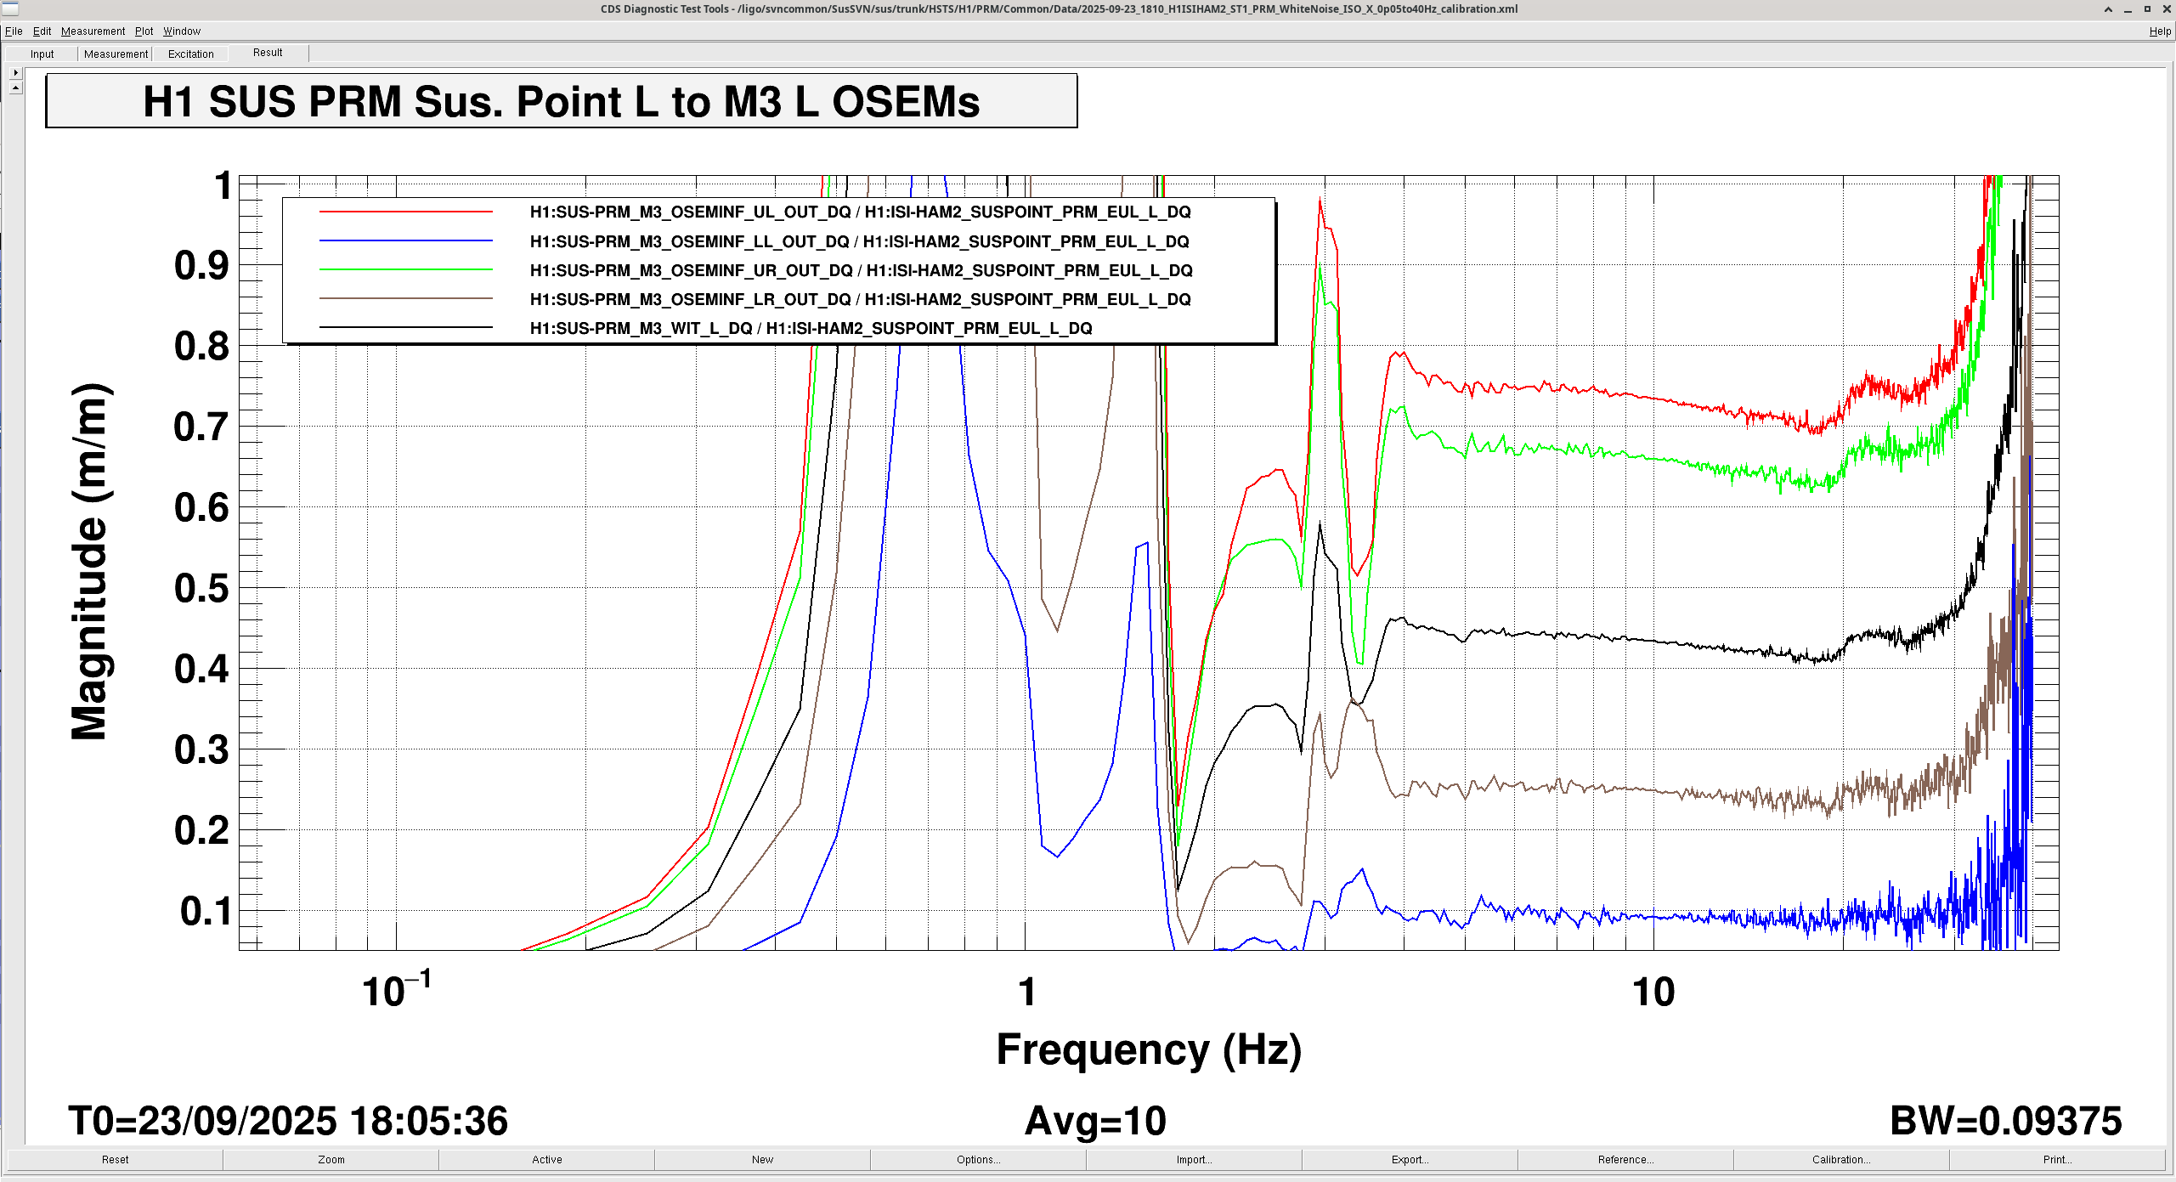2176x1182 pixels.
Task: Click the right-arrow expander beside the plot
Action: tap(15, 73)
